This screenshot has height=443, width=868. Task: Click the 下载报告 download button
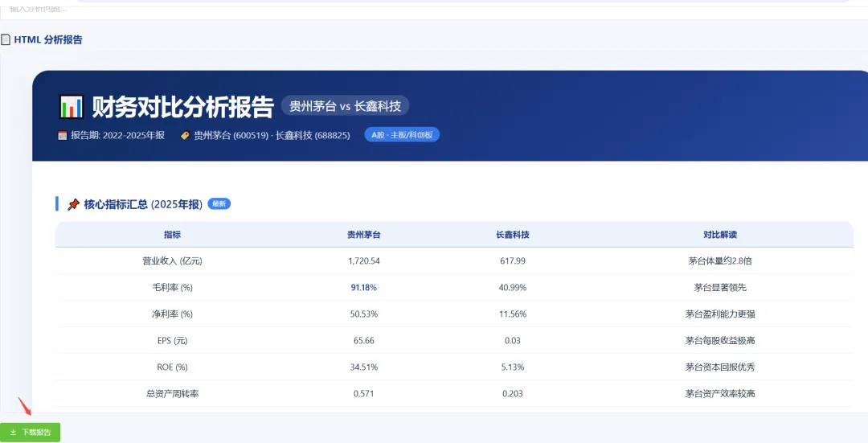tap(30, 432)
